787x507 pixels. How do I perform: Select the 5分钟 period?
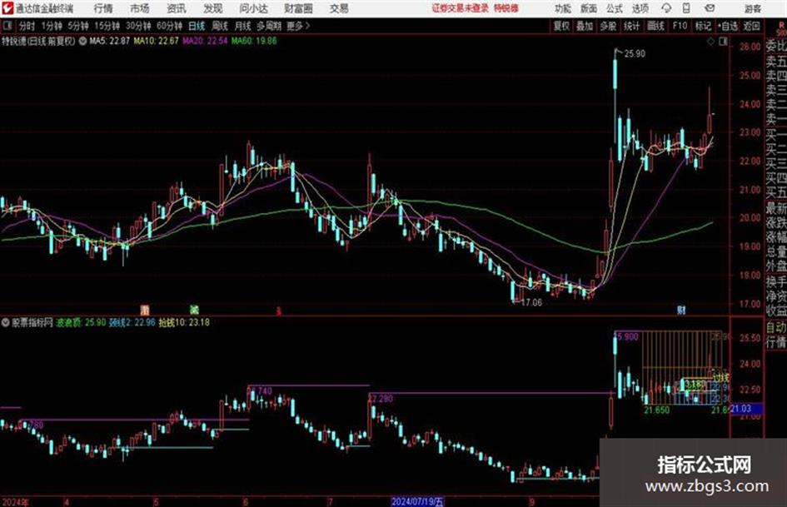tap(78, 26)
